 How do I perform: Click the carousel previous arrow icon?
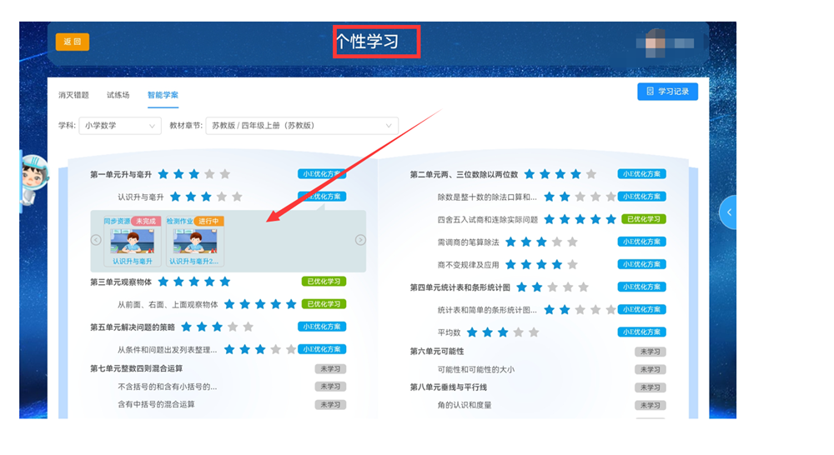click(x=96, y=240)
